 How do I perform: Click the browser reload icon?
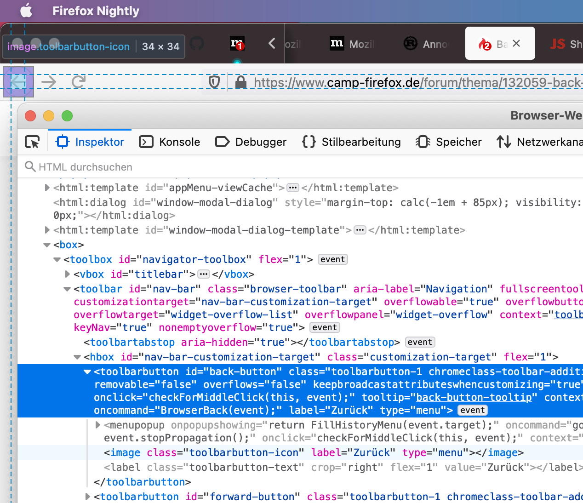point(79,82)
